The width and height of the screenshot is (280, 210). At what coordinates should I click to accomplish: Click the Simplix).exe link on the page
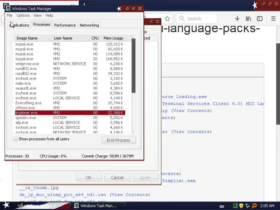[x=179, y=181]
